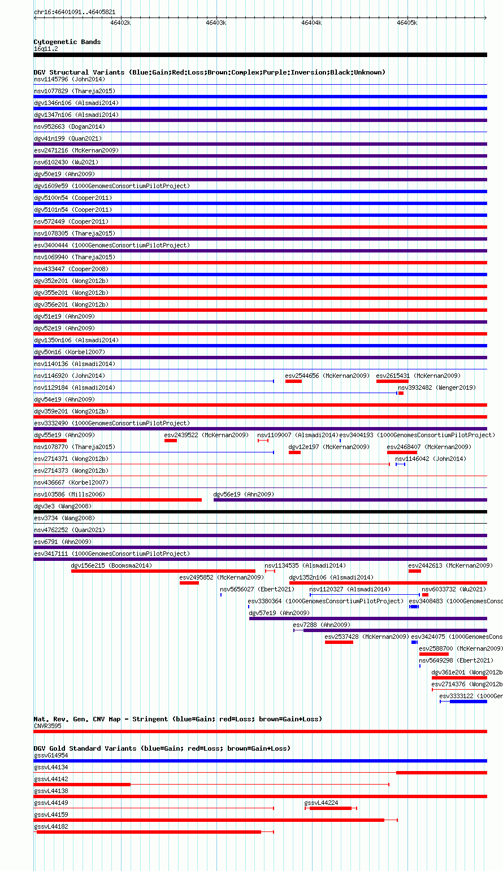Image resolution: width=503 pixels, height=871 pixels.
Task: Click the dgv352e201 (Wong2012b) label
Action: tap(71, 281)
